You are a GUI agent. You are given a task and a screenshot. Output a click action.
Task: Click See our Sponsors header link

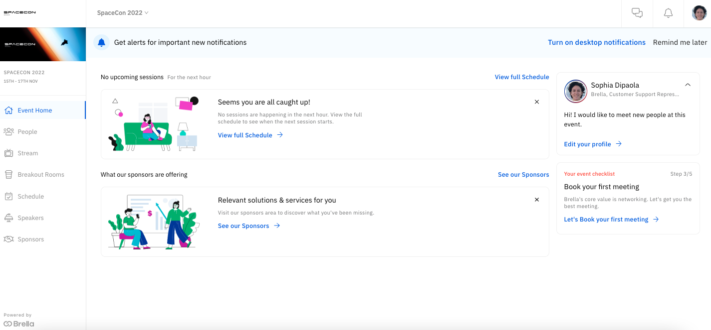pos(523,175)
